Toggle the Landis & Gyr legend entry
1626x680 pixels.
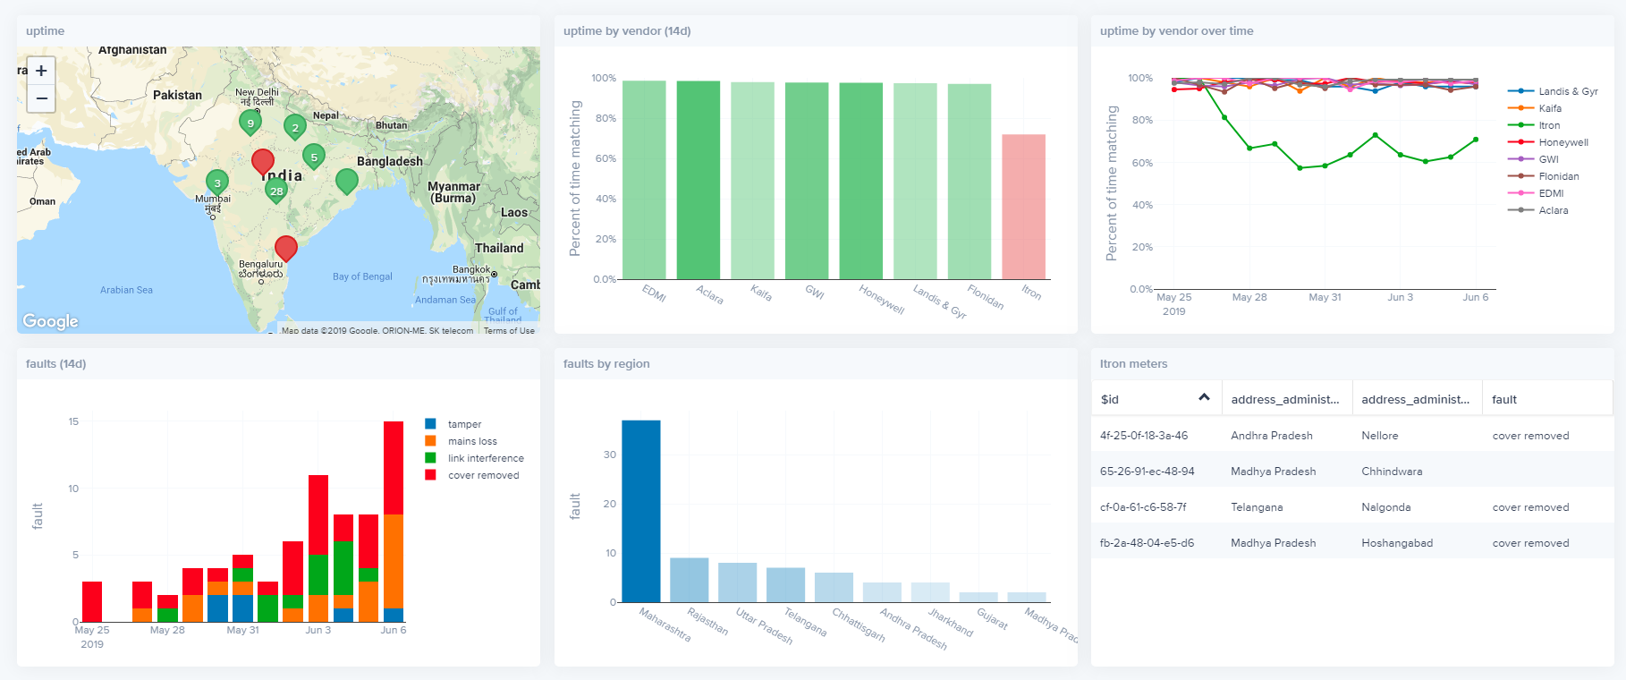(x=1553, y=91)
